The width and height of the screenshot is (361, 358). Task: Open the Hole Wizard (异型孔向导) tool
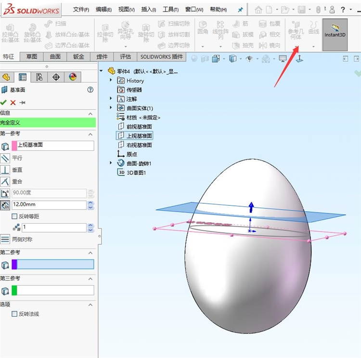click(x=126, y=31)
